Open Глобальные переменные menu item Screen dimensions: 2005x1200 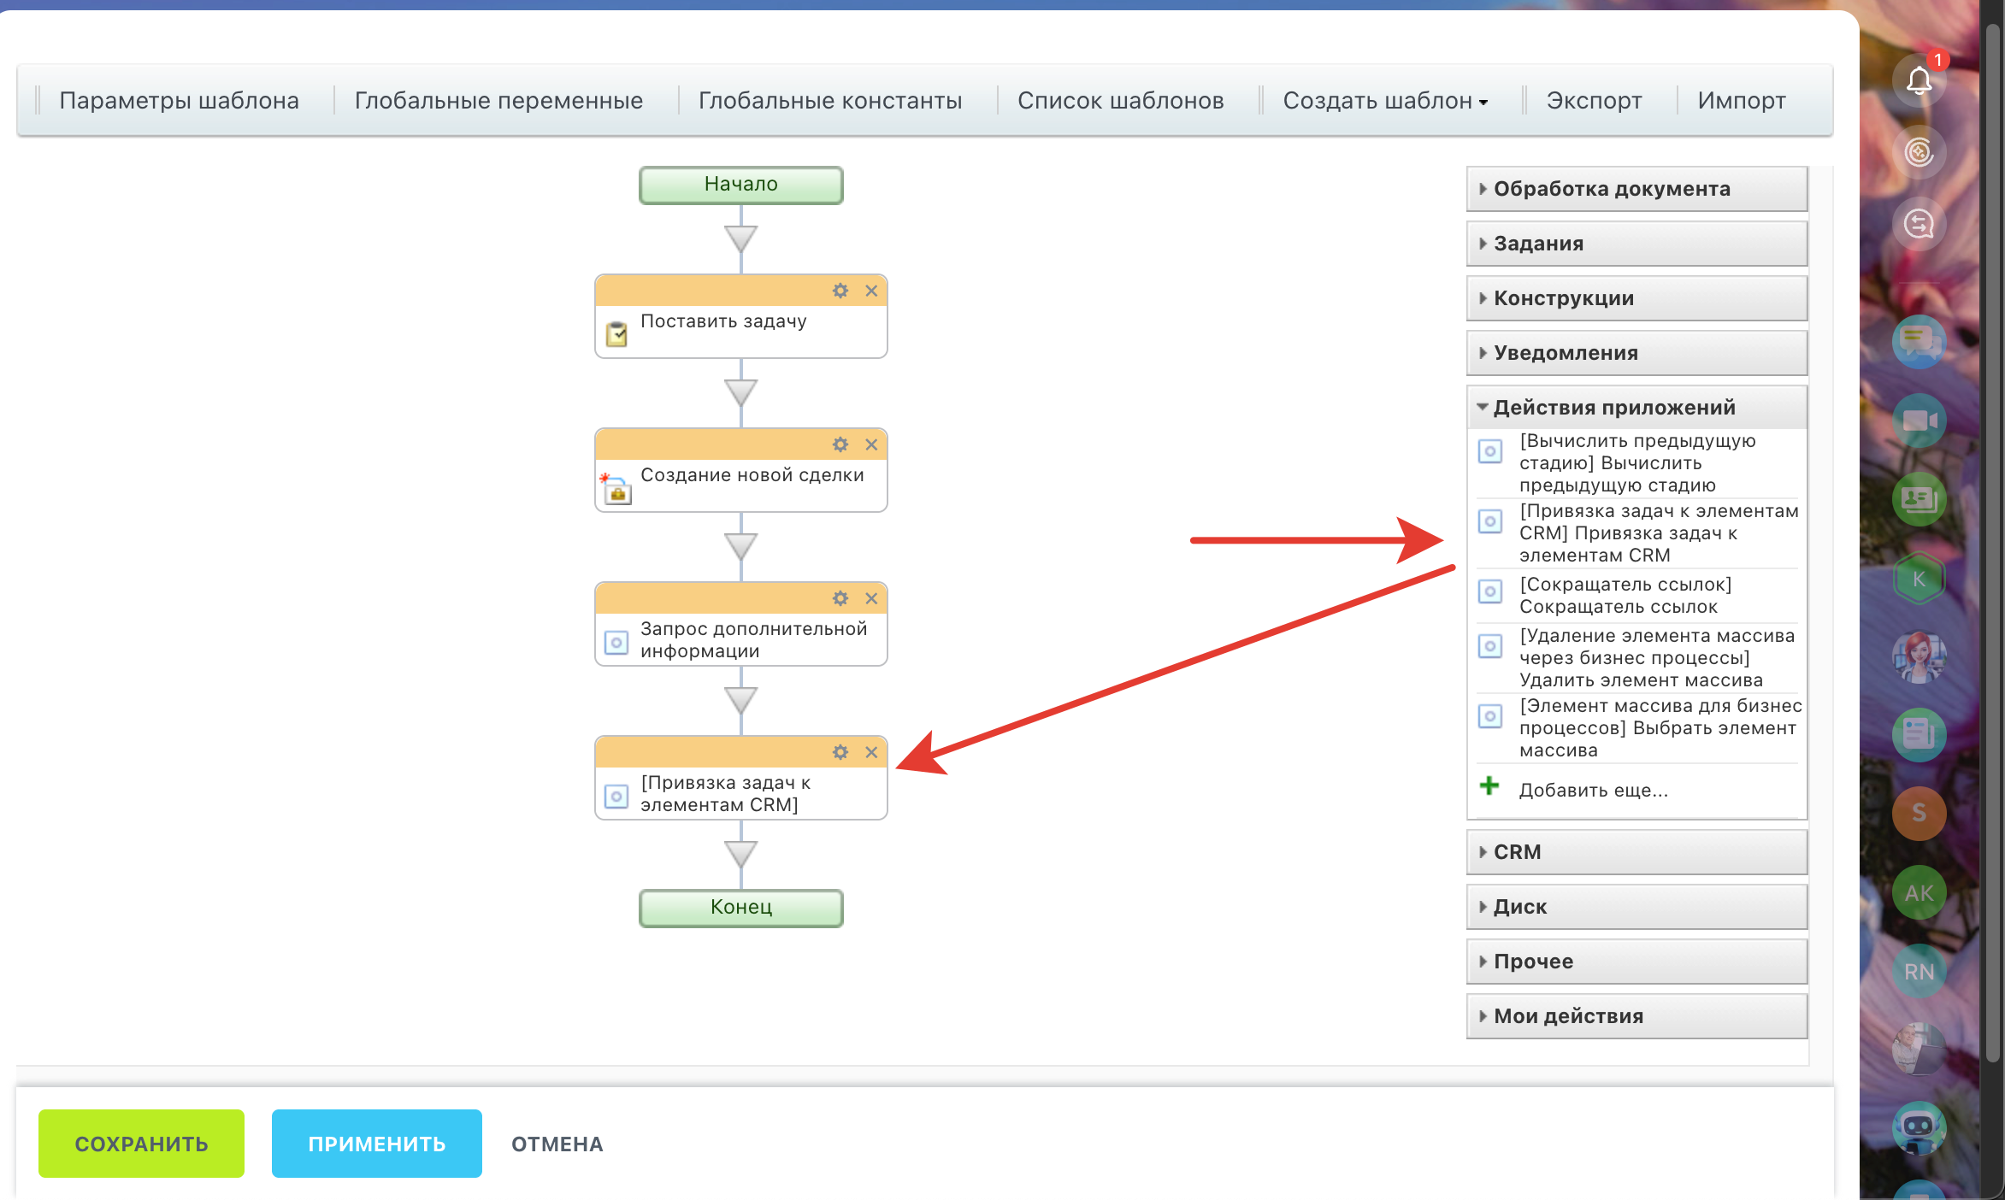point(498,101)
